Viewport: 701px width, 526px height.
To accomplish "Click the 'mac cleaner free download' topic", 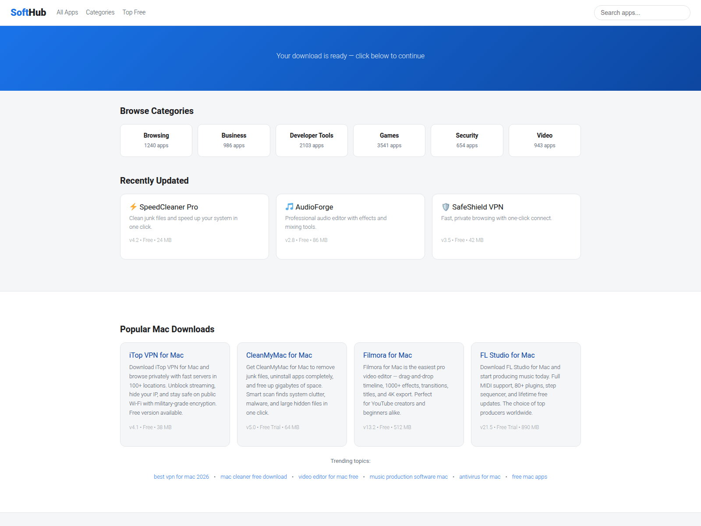I will coord(254,477).
